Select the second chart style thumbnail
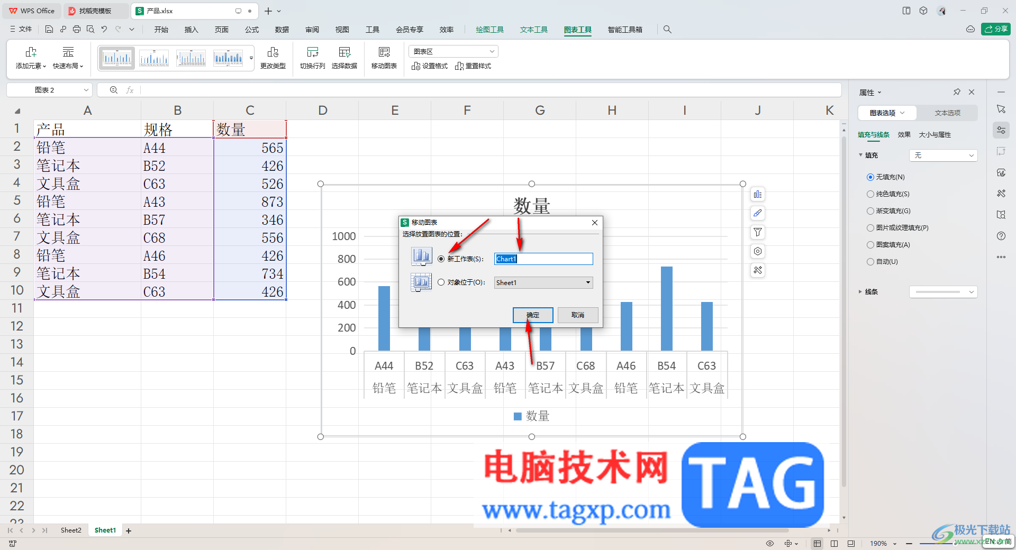 pyautogui.click(x=153, y=58)
